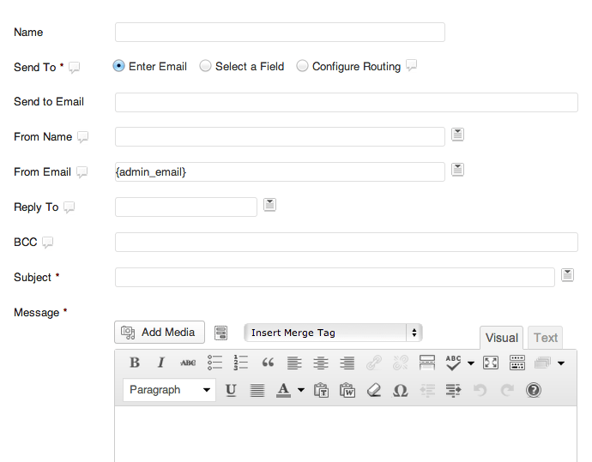592x462 pixels.
Task: Click into the Send to Email field
Action: coord(346,102)
